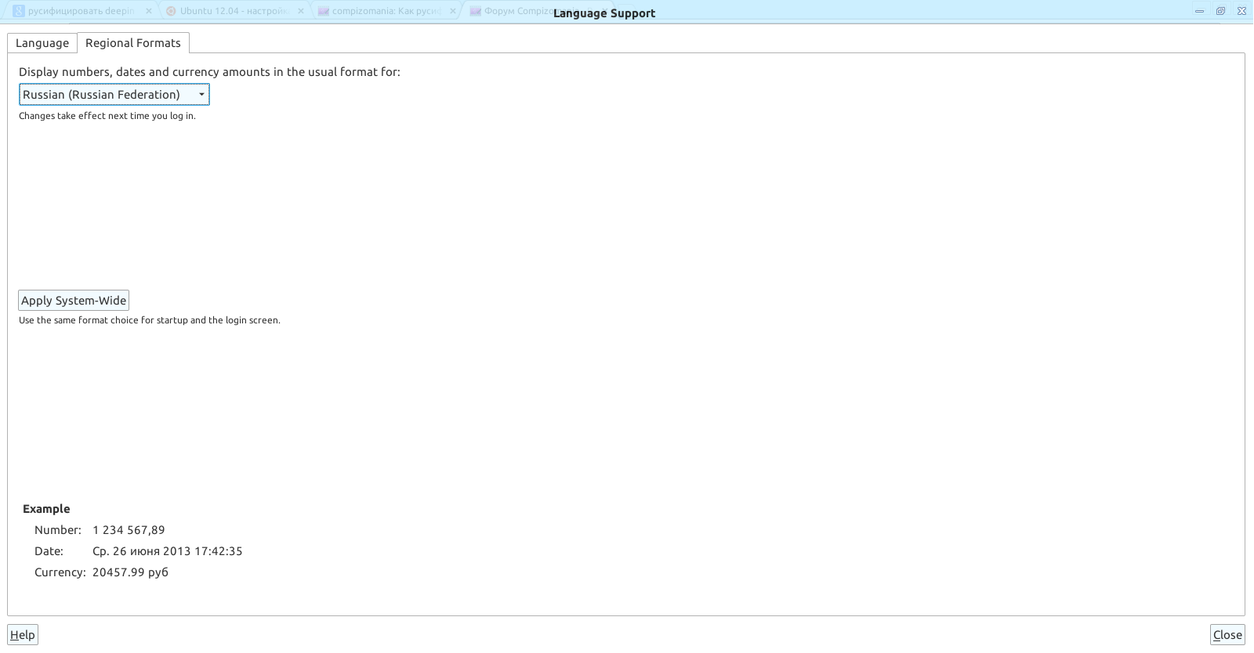
Task: Open the 'compizomania' browser tab
Action: 386,11
